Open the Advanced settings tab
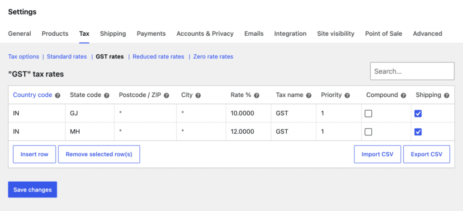 428,33
